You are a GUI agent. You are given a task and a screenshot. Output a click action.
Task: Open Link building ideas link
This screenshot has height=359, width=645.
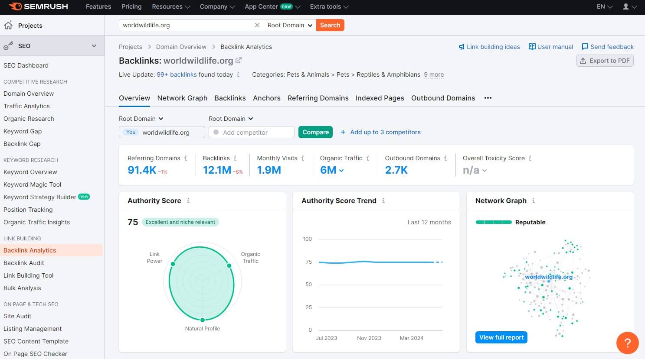click(489, 47)
